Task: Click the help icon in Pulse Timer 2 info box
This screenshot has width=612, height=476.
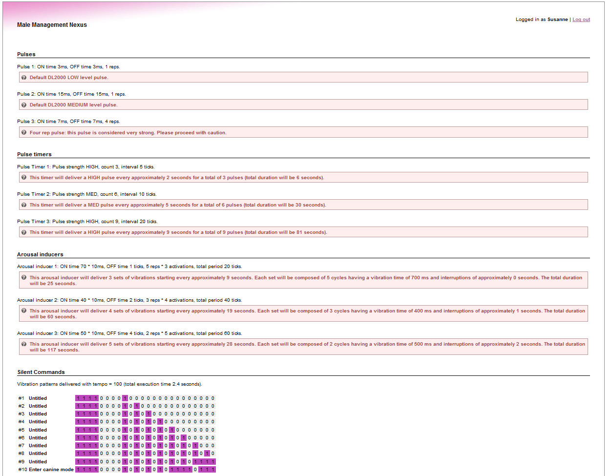Action: (x=24, y=205)
